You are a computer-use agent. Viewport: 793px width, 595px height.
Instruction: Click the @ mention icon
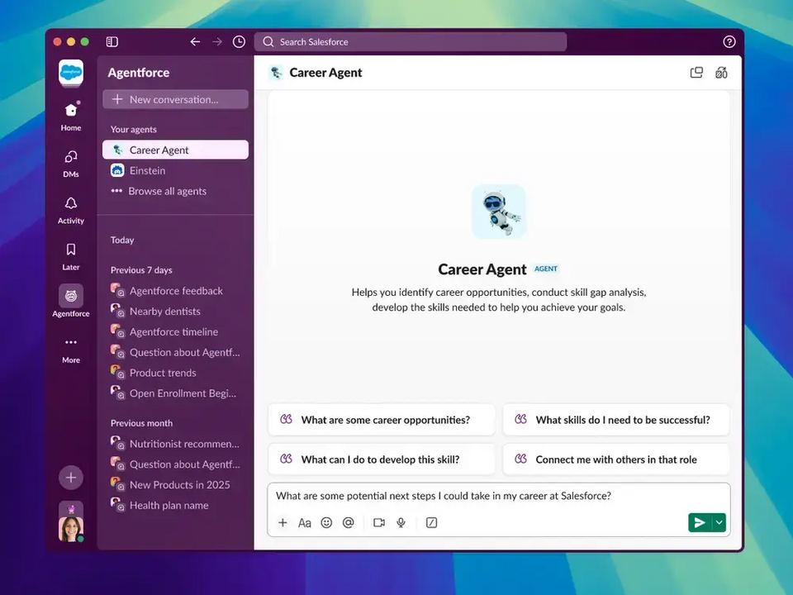click(349, 522)
